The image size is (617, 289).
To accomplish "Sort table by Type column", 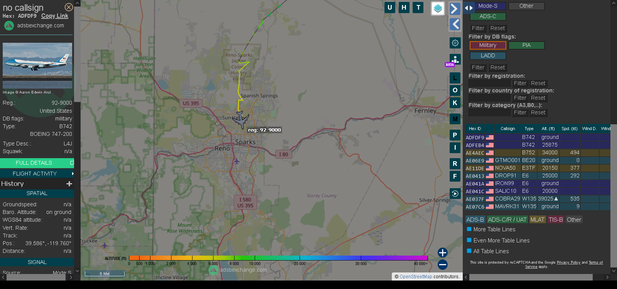I will 529,129.
